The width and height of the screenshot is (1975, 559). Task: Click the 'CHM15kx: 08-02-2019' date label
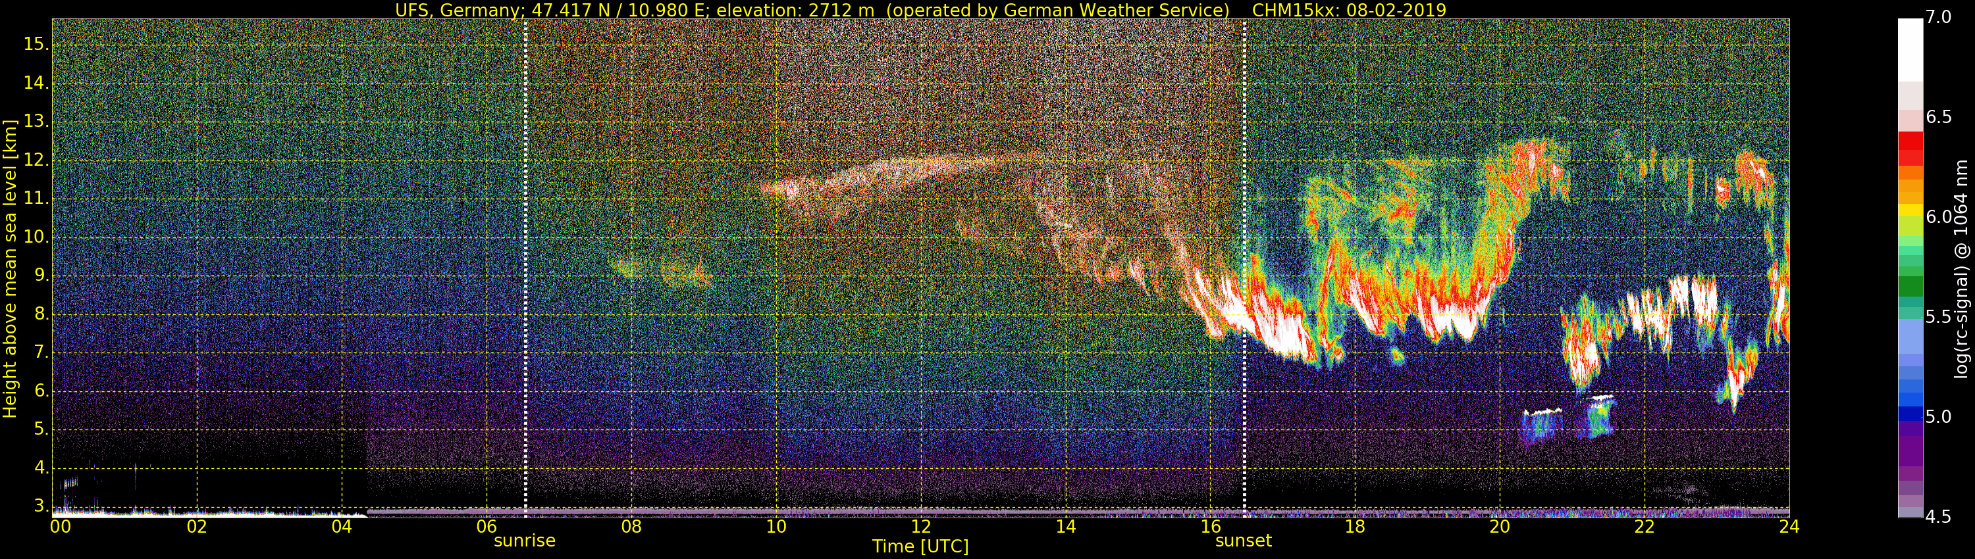(1349, 10)
